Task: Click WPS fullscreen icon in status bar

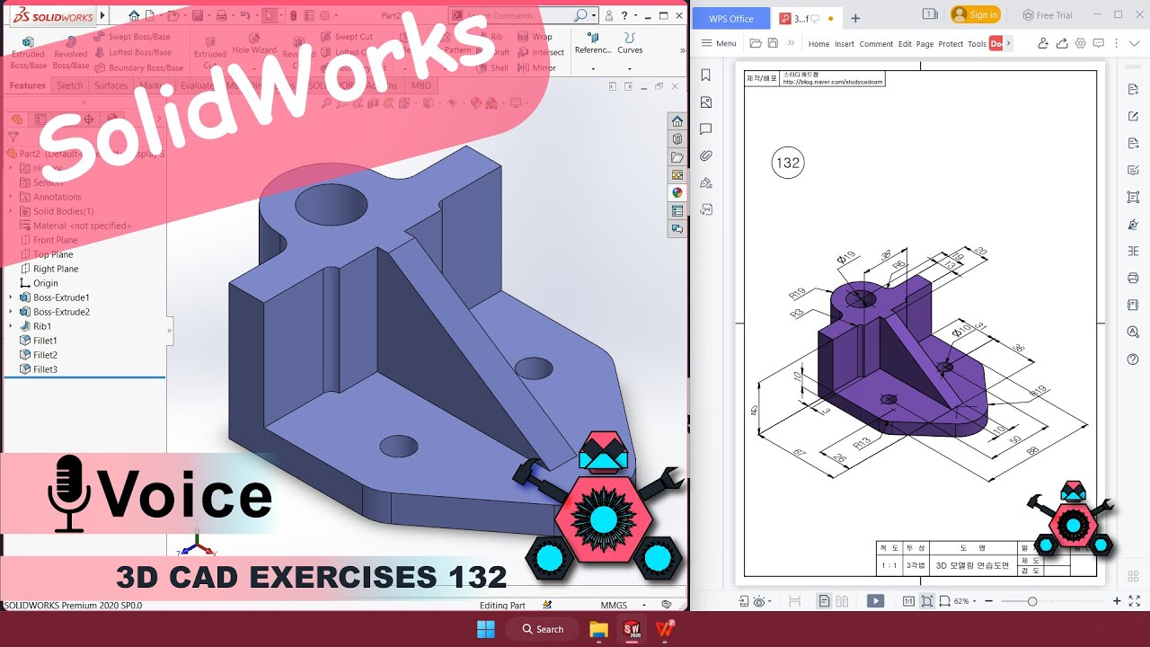Action: [1137, 601]
